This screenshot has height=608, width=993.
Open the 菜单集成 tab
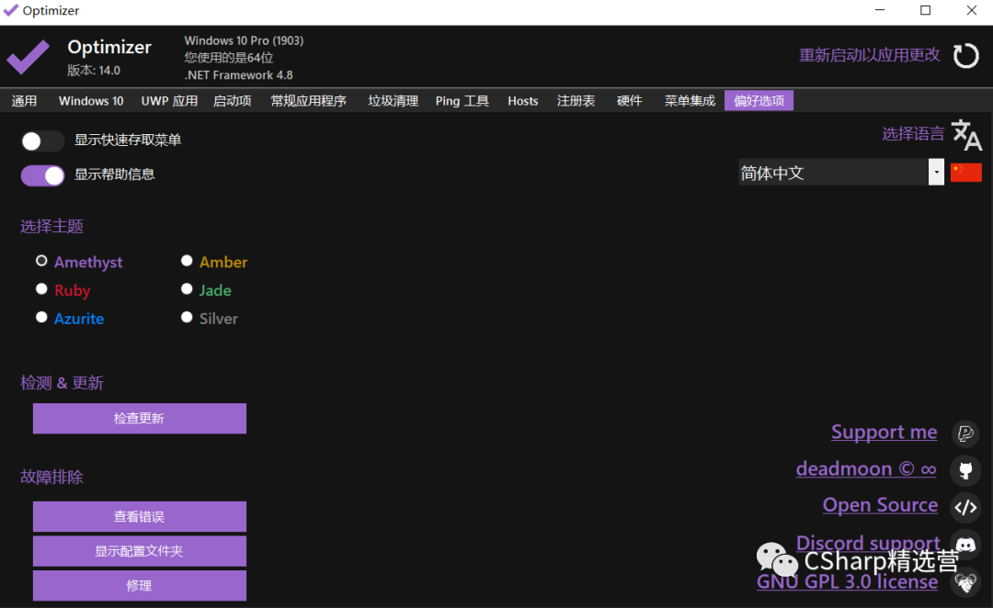click(690, 101)
